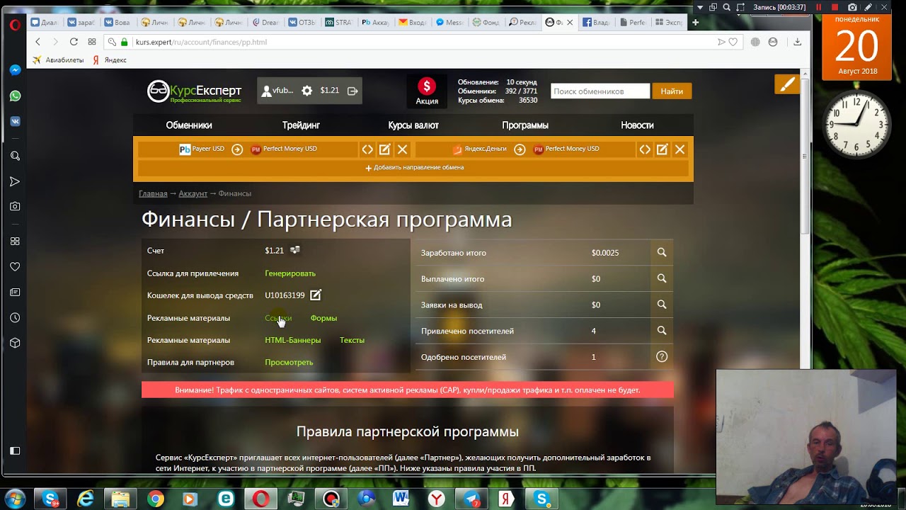Open the orange pencil edit button
This screenshot has height=510, width=906.
pyautogui.click(x=787, y=84)
